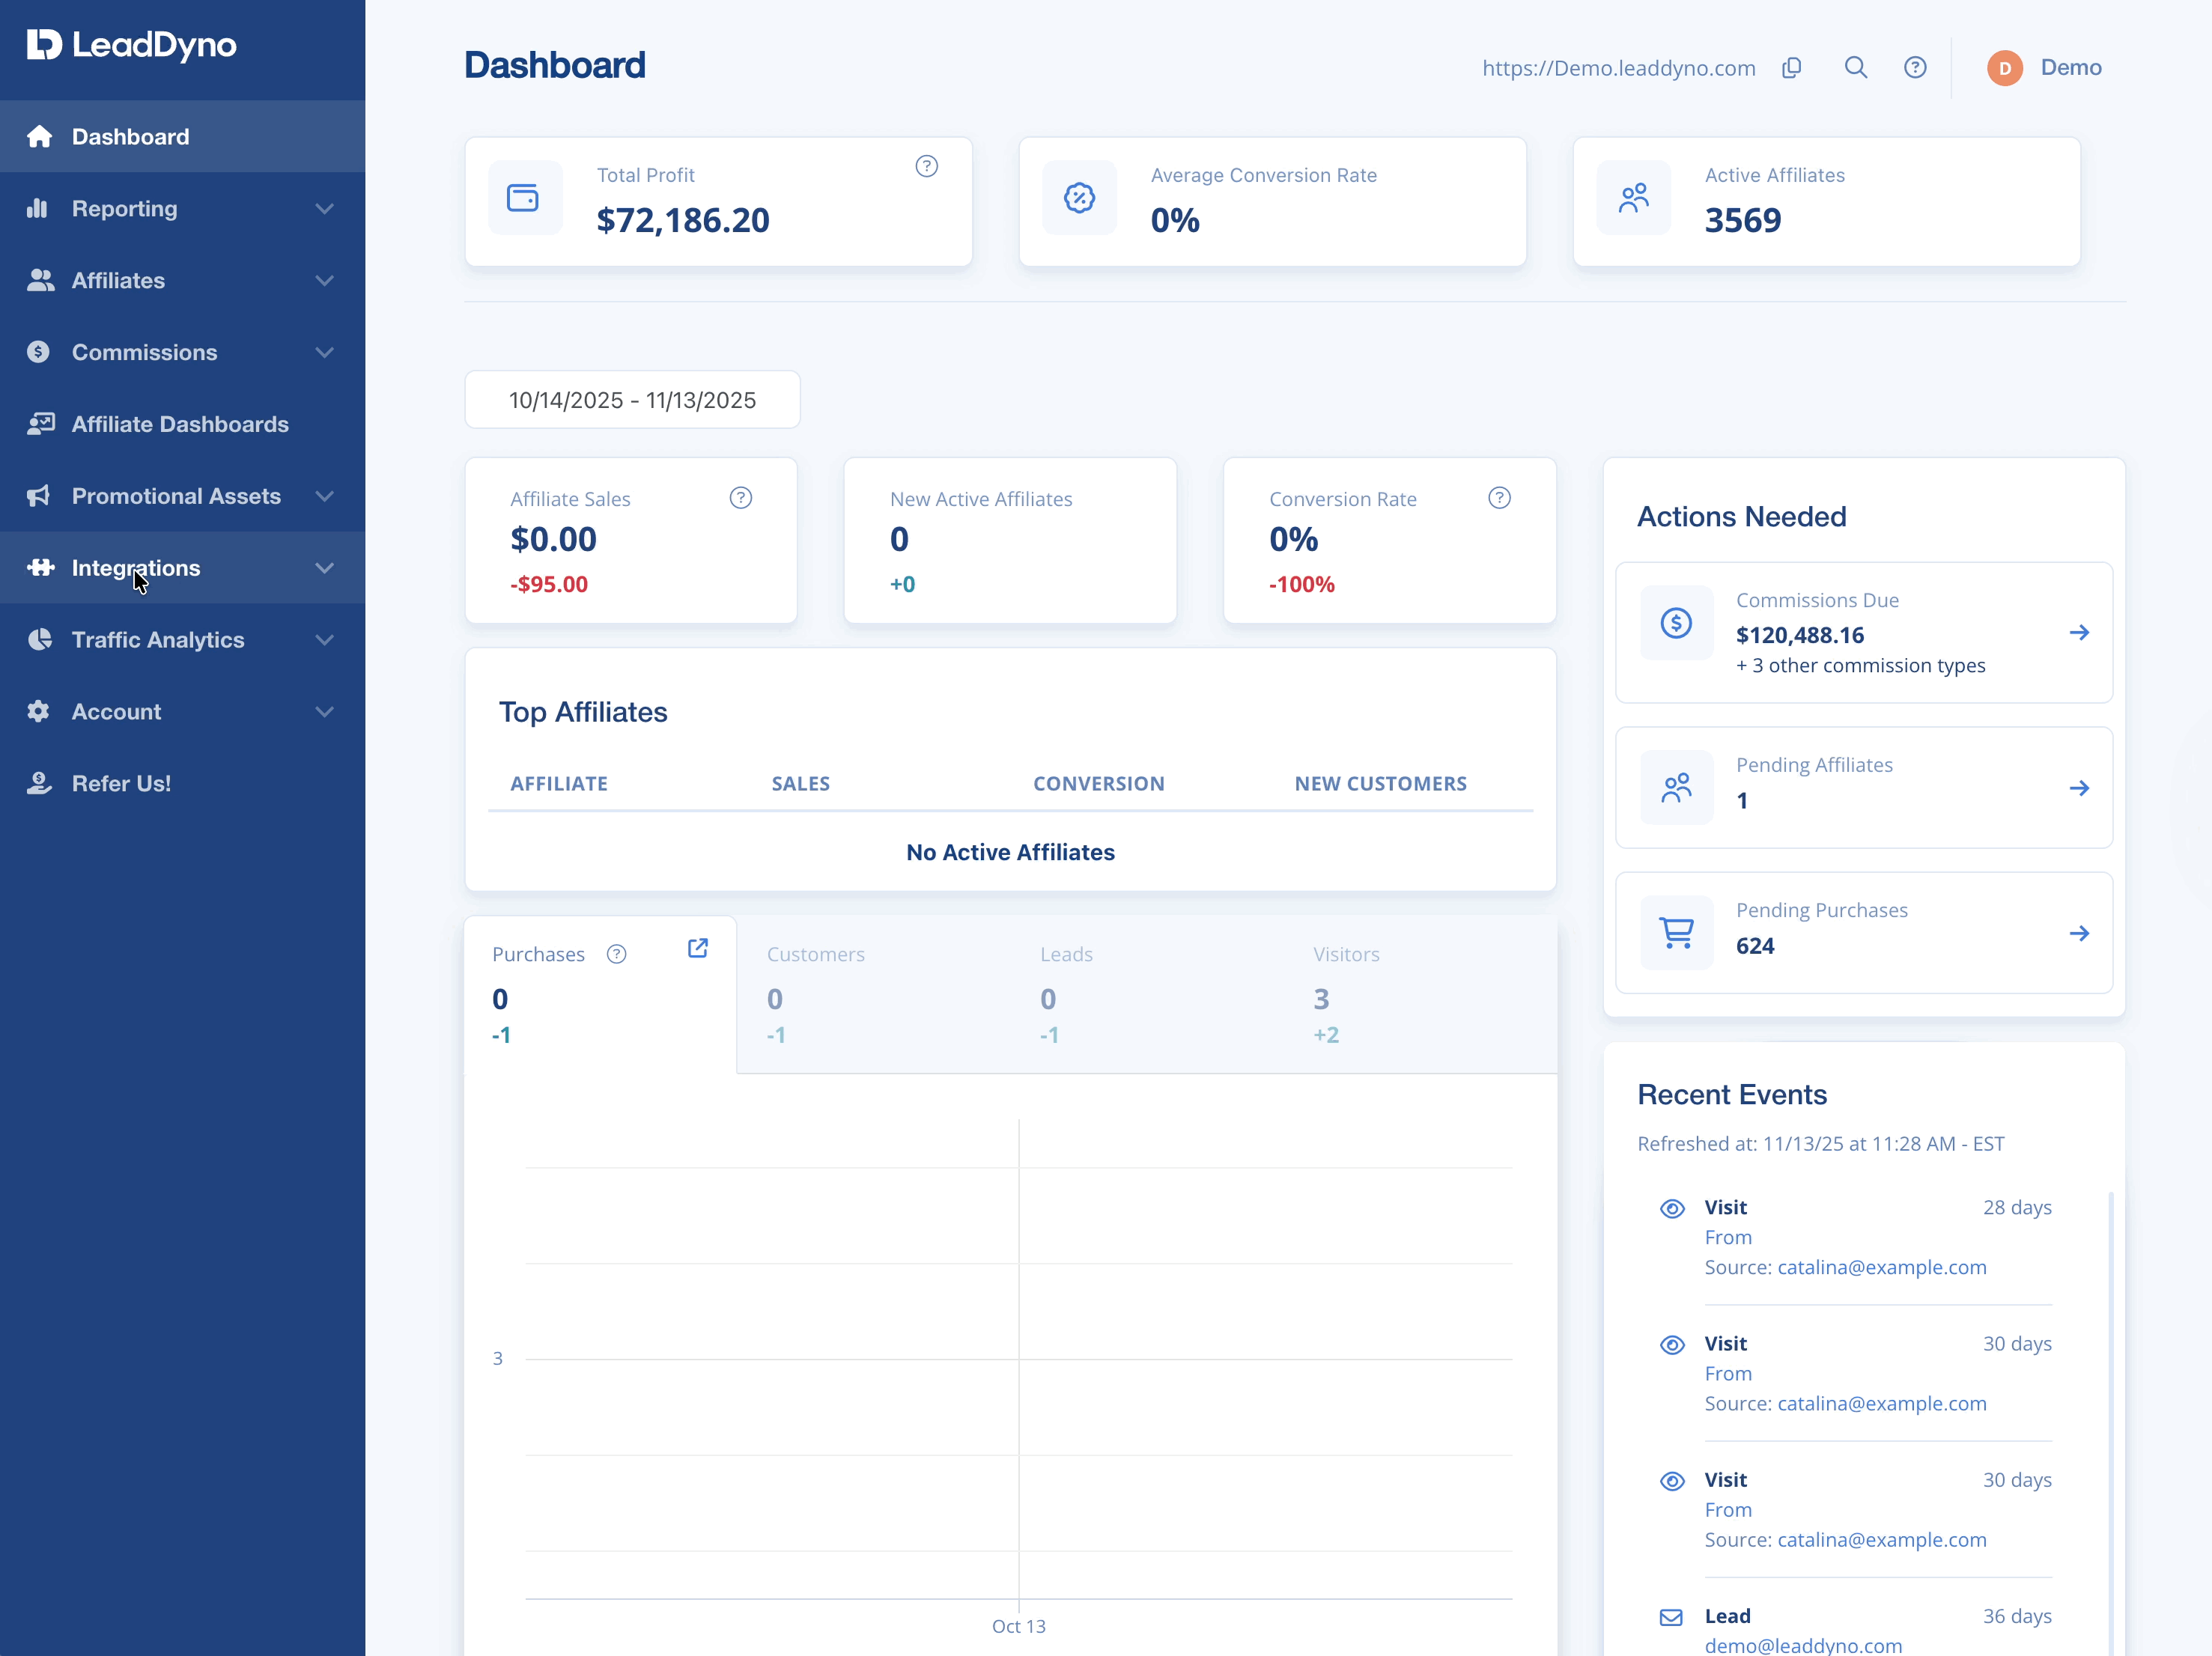
Task: Click 'No Active Affiliates' message
Action: coord(1010,852)
